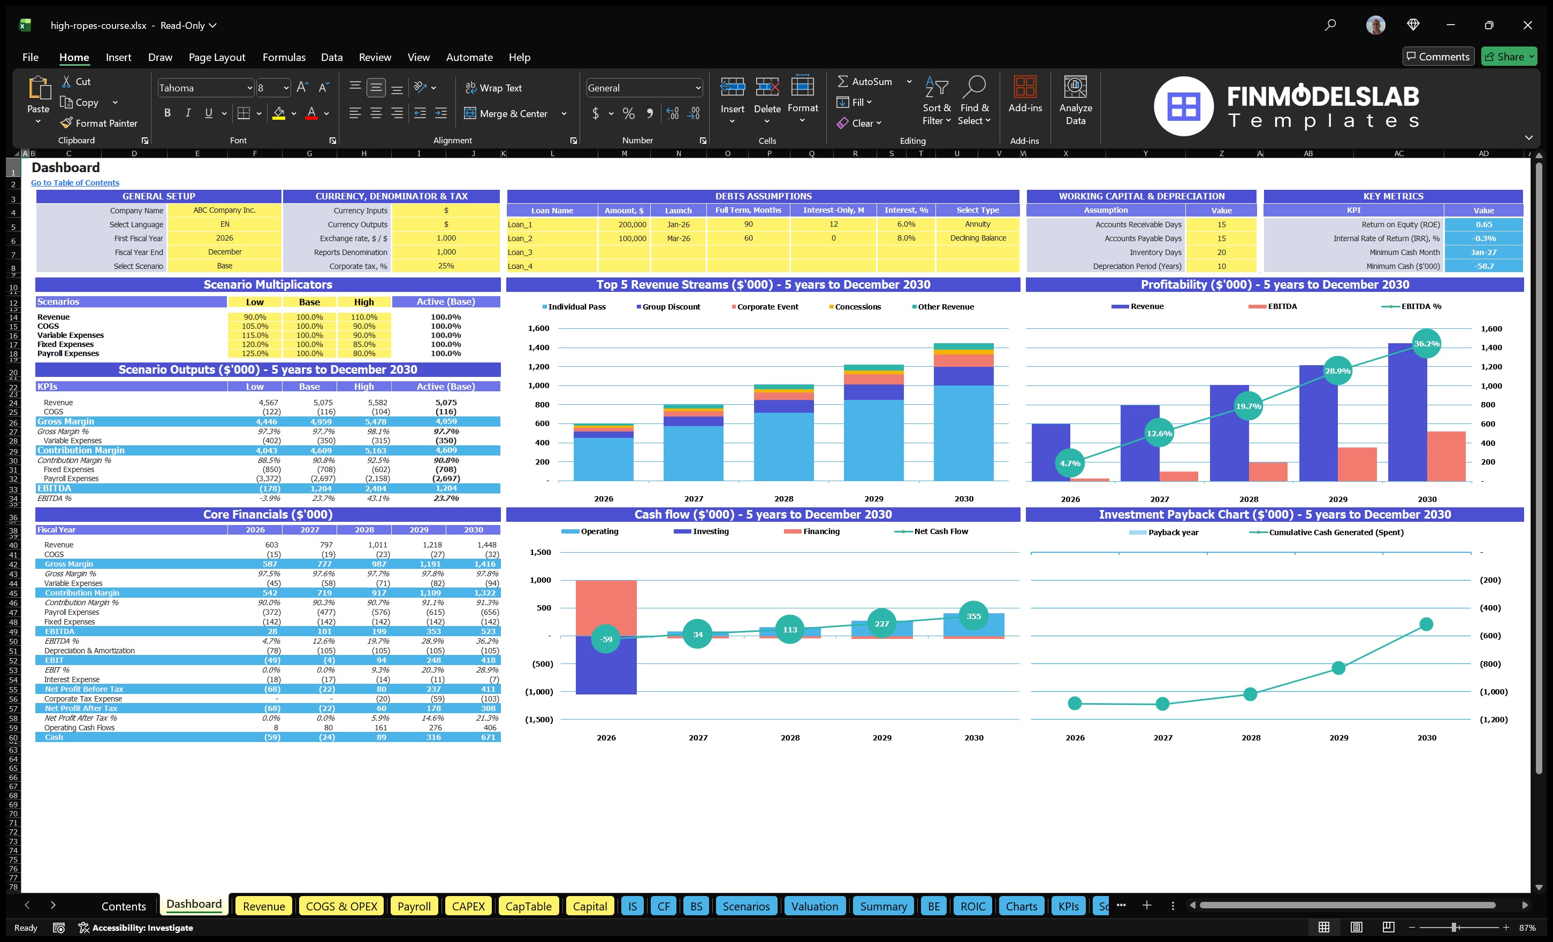Expand the Read-Only dropdown in the title bar
Viewport: 1553px width, 942px height.
212,25
